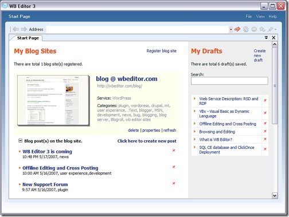This screenshot has height=217, width=289.
Task: Open the tab list dropdown menu
Action: click(x=266, y=38)
